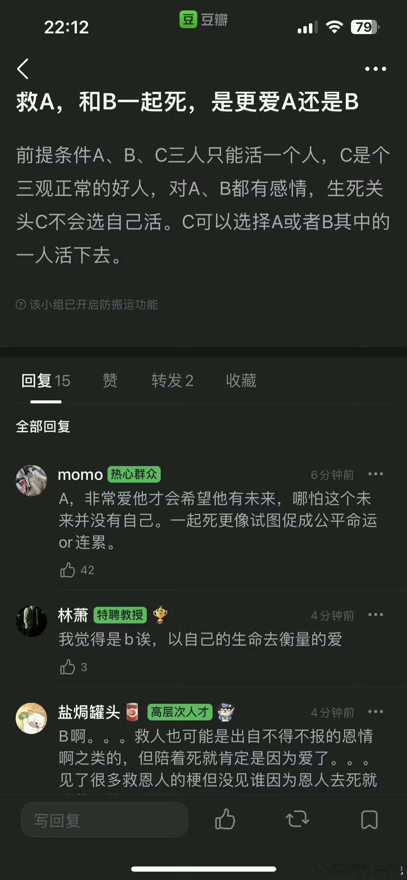Tap the help icon beside 该小组已开启防搬运功能

[21, 304]
